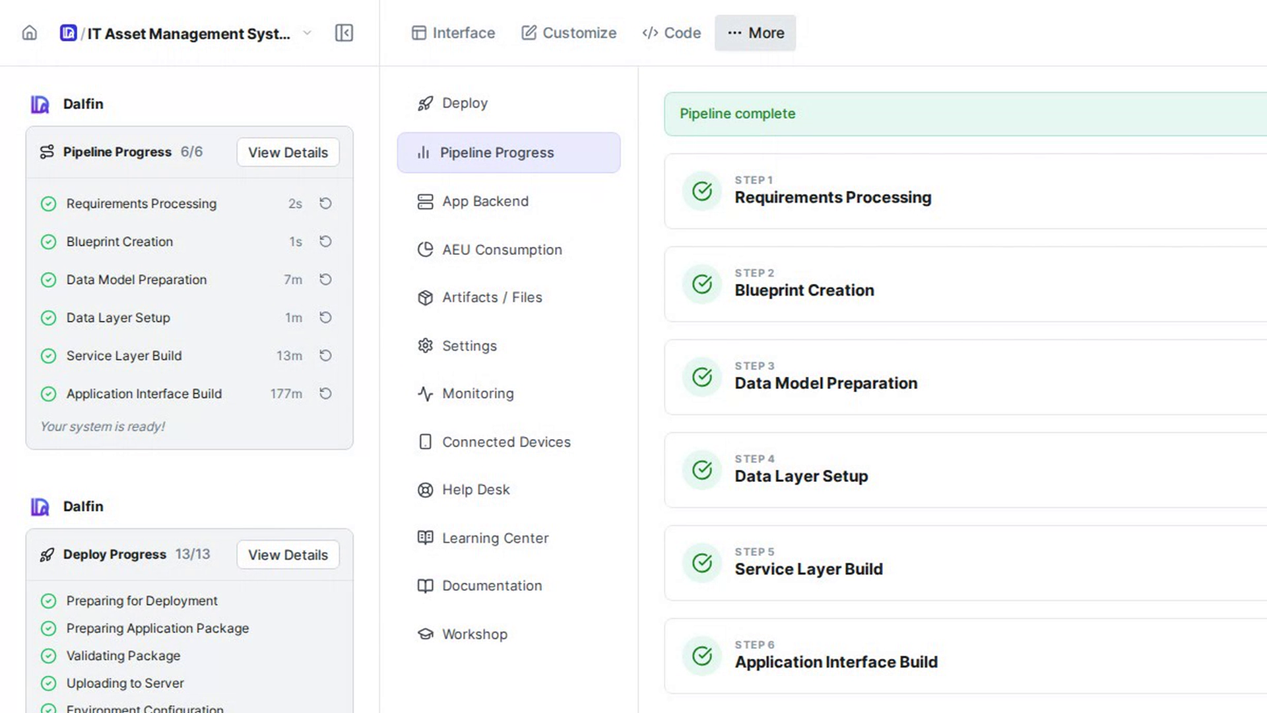Rerun the Application Interface Build step
1267x713 pixels.
click(325, 393)
